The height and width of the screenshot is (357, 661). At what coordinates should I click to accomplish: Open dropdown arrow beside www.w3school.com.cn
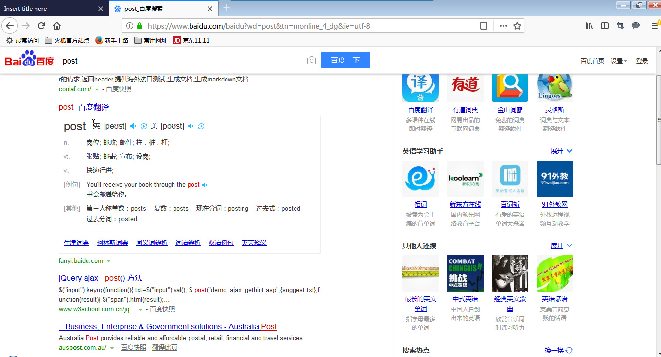pyautogui.click(x=140, y=310)
